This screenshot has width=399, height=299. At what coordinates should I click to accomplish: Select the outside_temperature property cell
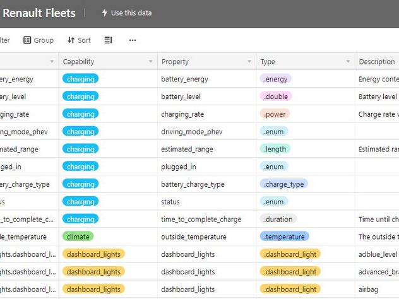pos(207,237)
